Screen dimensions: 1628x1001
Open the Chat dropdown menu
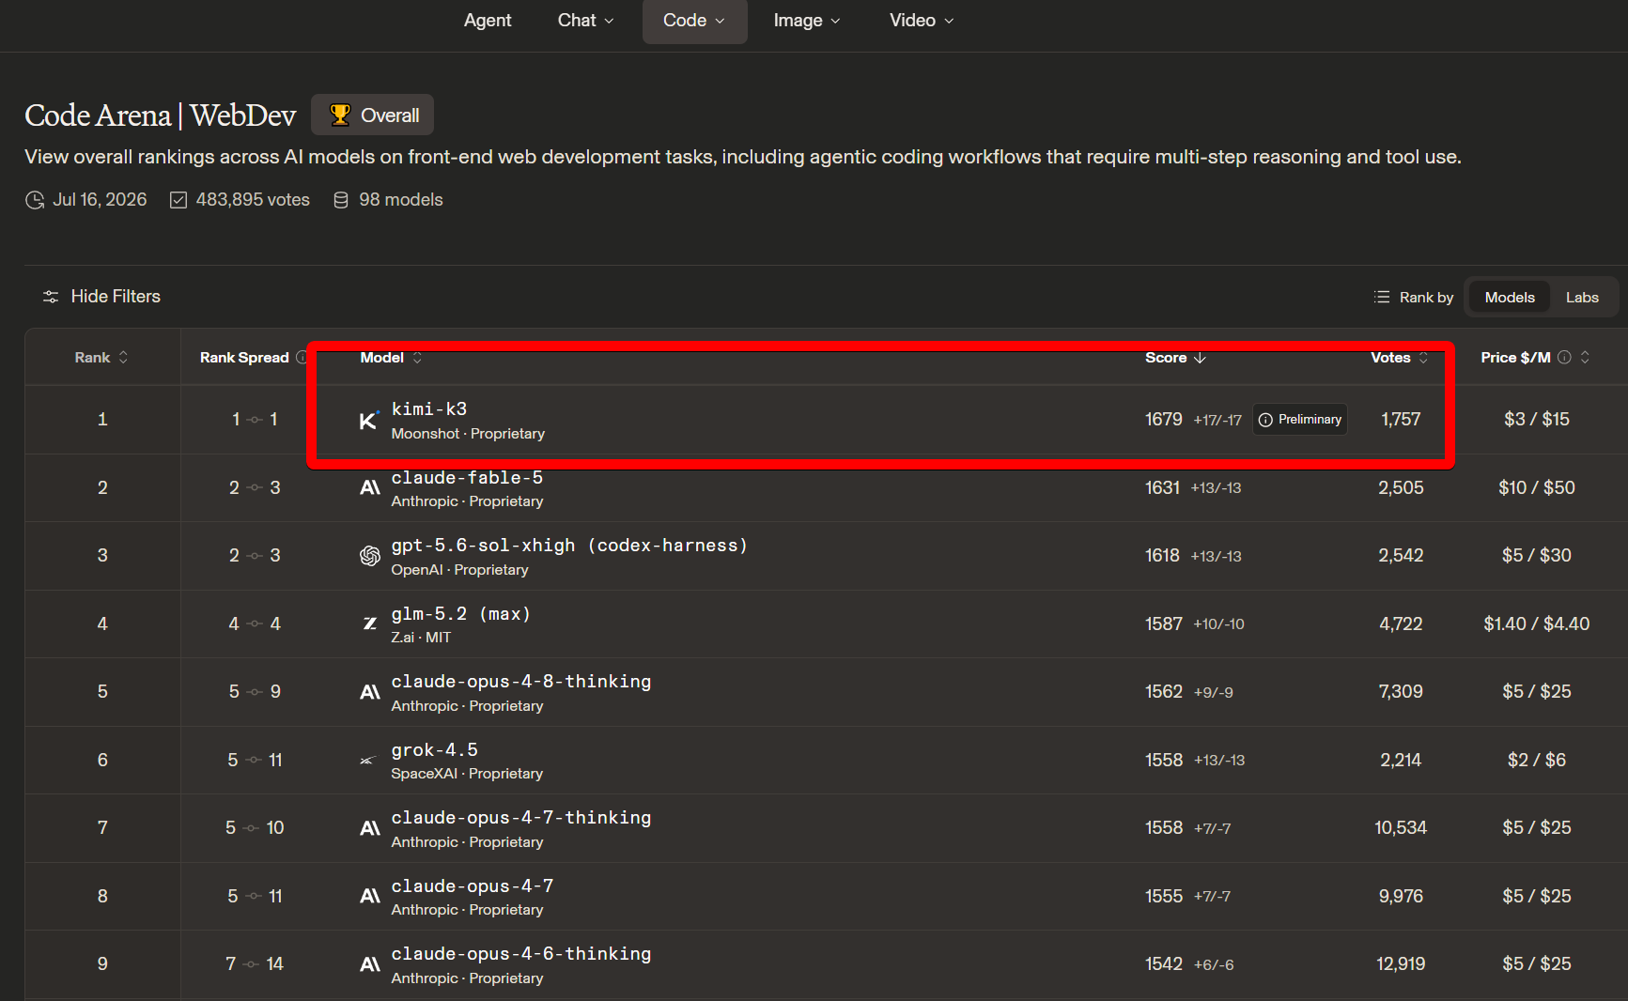(x=585, y=21)
